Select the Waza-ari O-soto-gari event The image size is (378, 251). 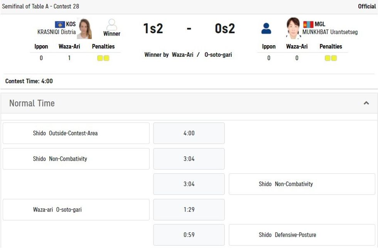tap(76, 210)
